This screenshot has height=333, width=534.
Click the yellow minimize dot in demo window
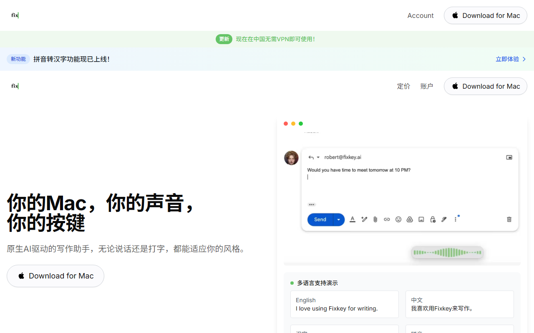tap(293, 124)
